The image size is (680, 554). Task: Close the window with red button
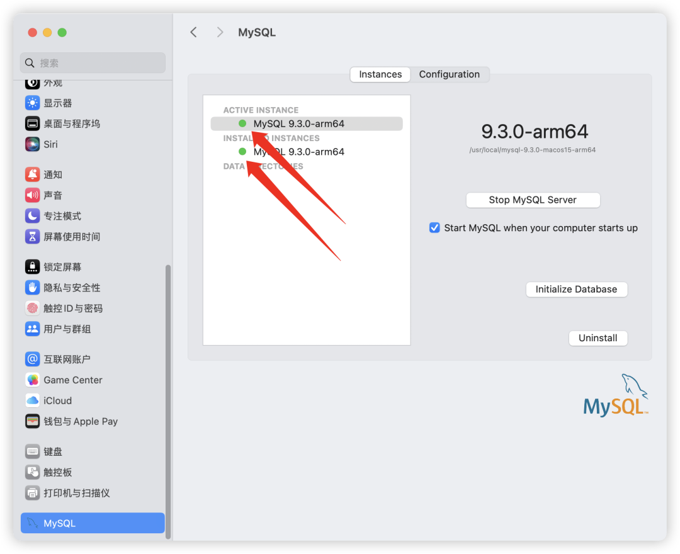(33, 33)
